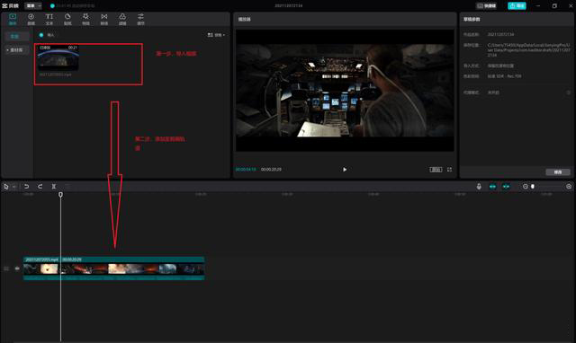The image size is (576, 343).
Task: Click the teal Export button
Action: (x=517, y=5)
